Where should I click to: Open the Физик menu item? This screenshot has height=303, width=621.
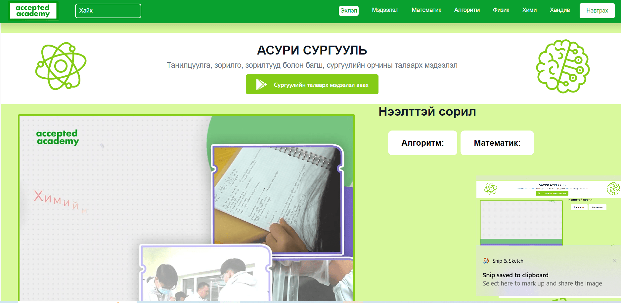click(501, 10)
